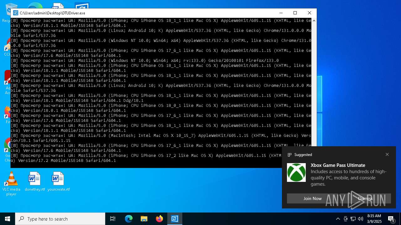401x225 pixels.
Task: Open the Action Center notifications icon
Action: (391, 219)
